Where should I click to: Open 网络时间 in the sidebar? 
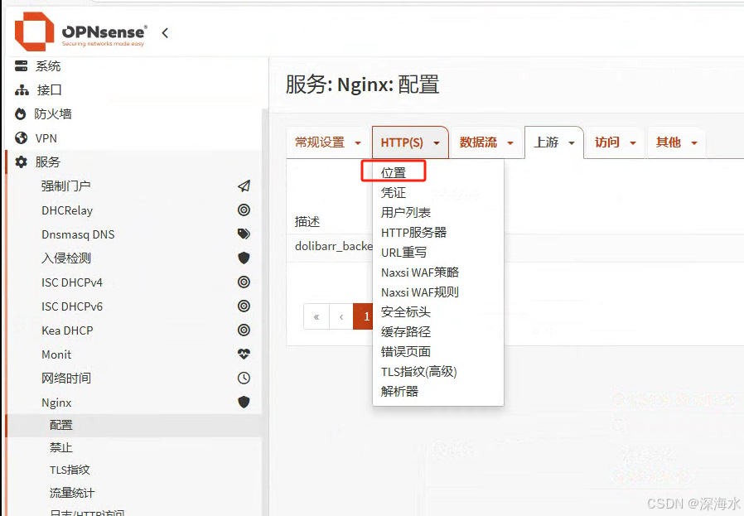[x=66, y=378]
